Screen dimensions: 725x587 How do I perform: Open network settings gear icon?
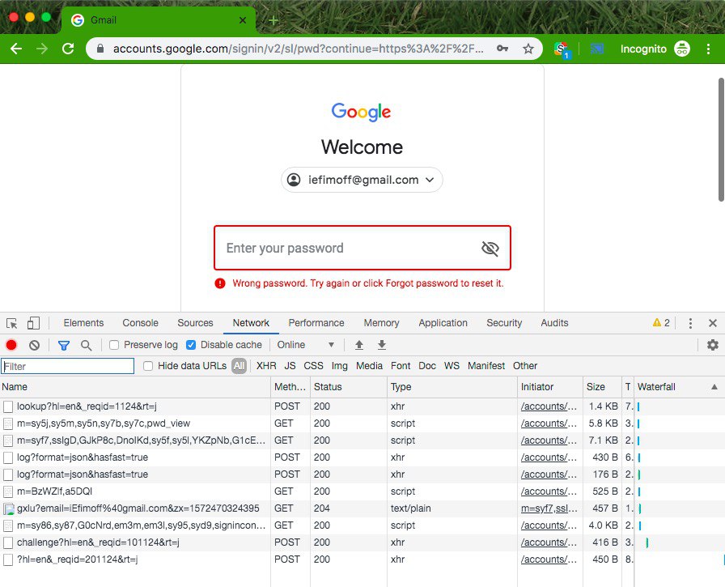pos(713,345)
